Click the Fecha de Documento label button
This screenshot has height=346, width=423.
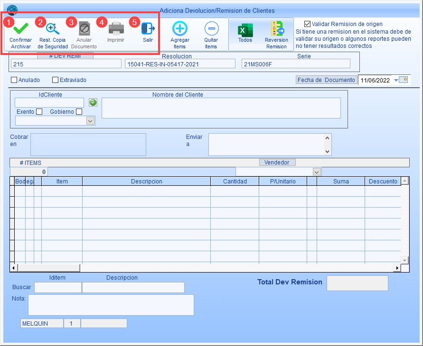[x=326, y=80]
